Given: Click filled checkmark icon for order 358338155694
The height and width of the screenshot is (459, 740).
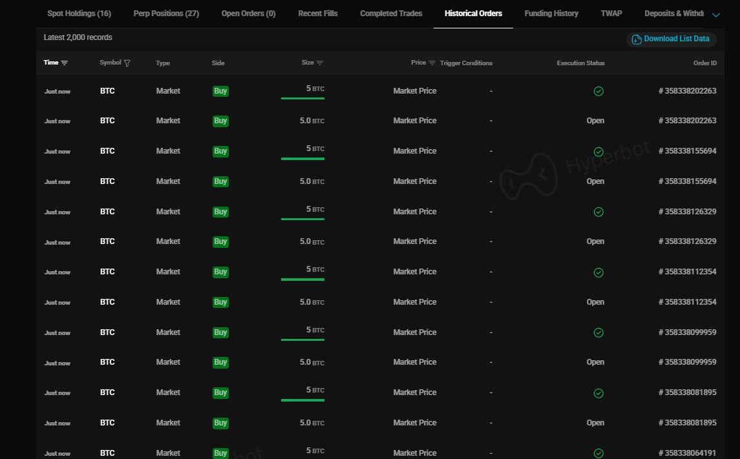Looking at the screenshot, I should 598,152.
